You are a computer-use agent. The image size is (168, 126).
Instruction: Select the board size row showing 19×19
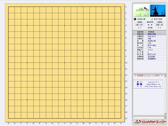150,50
